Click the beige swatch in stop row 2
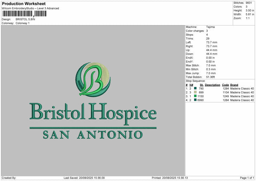The height and width of the screenshot is (181, 256). tap(195, 92)
